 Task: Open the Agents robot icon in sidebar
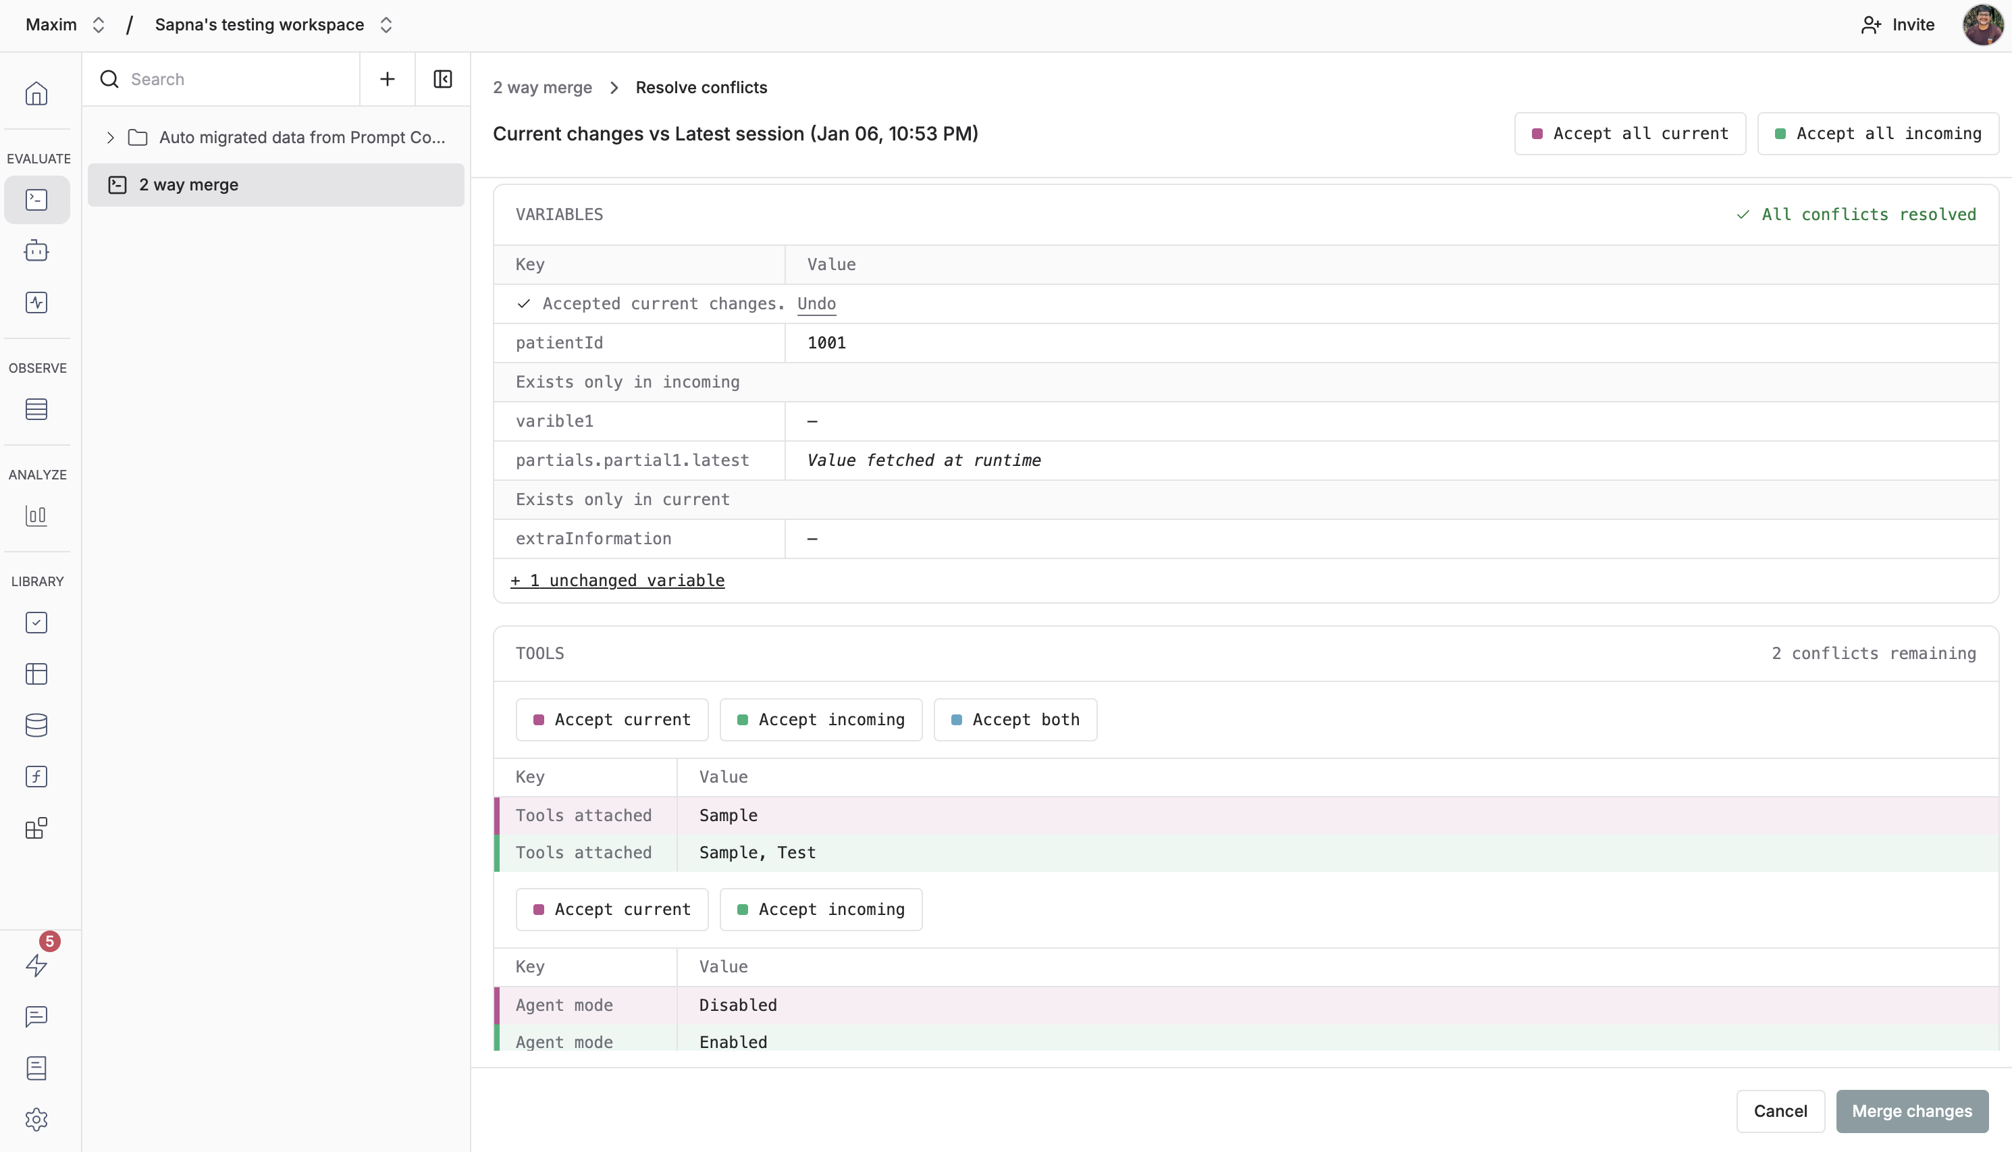tap(36, 251)
